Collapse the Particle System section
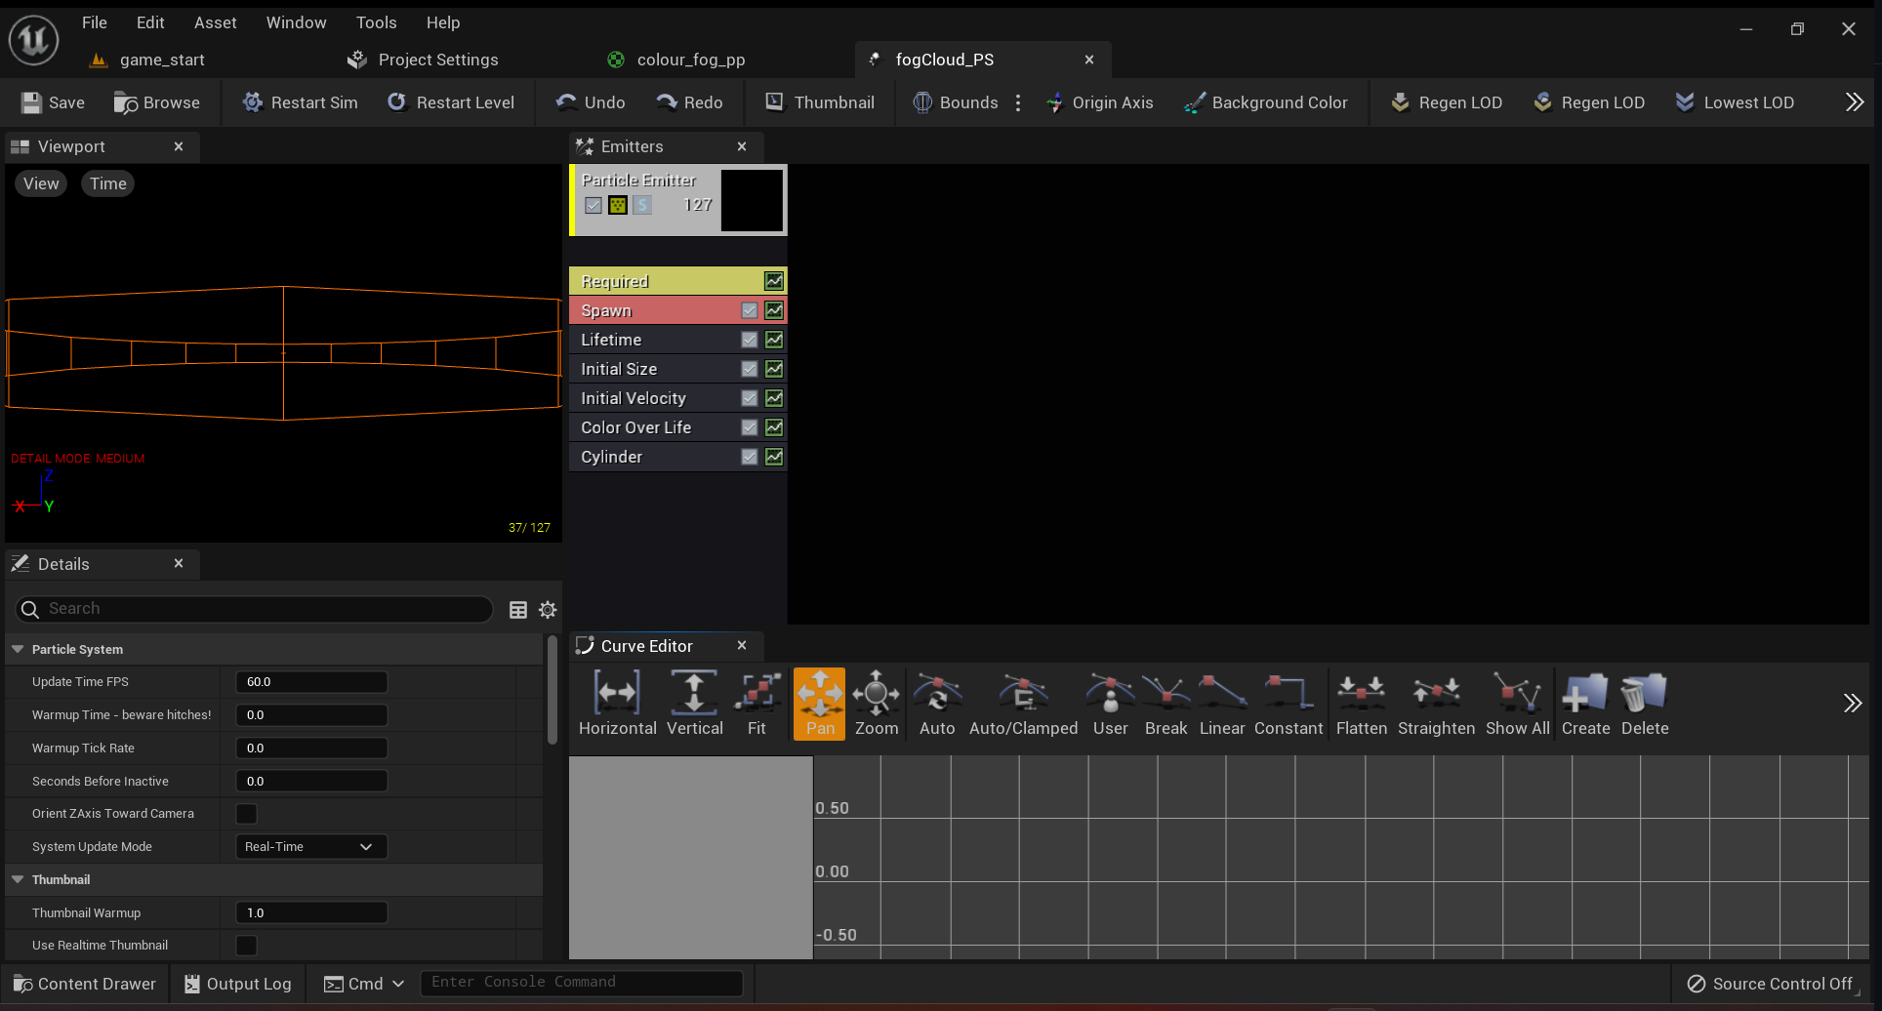Screen dimensions: 1882x1011 tap(18, 650)
